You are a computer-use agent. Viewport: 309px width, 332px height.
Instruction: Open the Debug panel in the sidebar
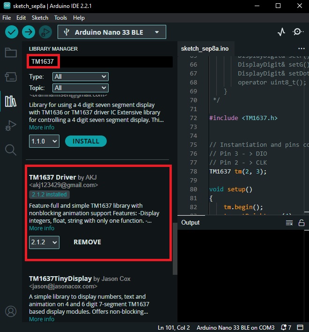[x=11, y=126]
